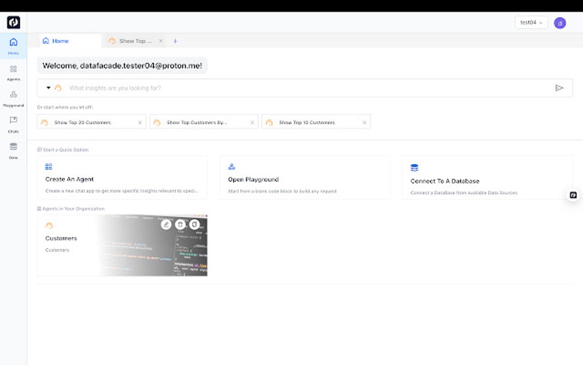Select the Data icon in the sidebar
This screenshot has height=365, width=583.
pos(13,146)
